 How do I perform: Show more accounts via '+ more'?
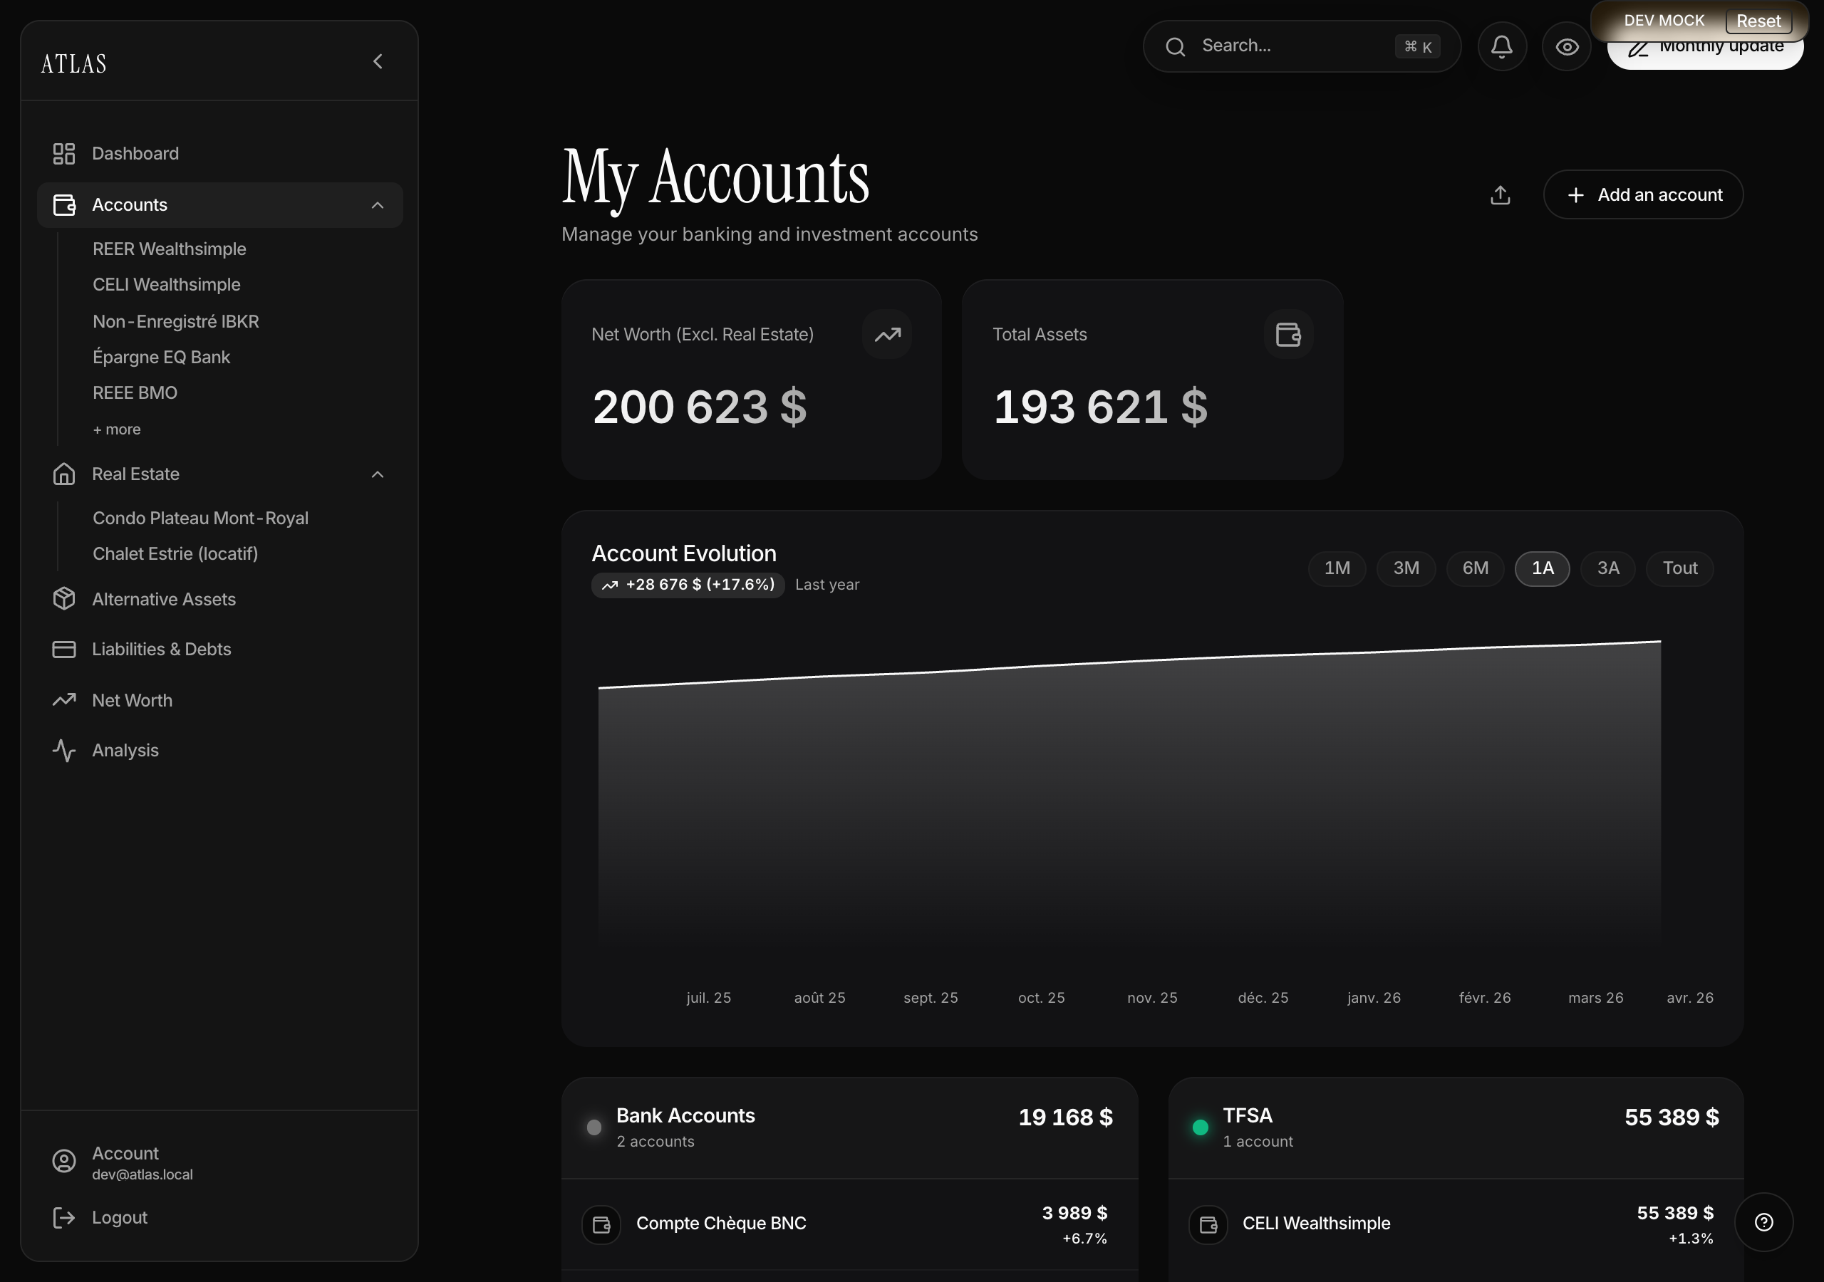pos(117,429)
